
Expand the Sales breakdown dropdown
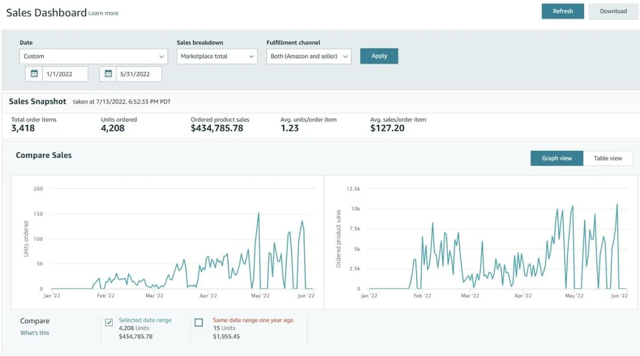click(x=217, y=56)
